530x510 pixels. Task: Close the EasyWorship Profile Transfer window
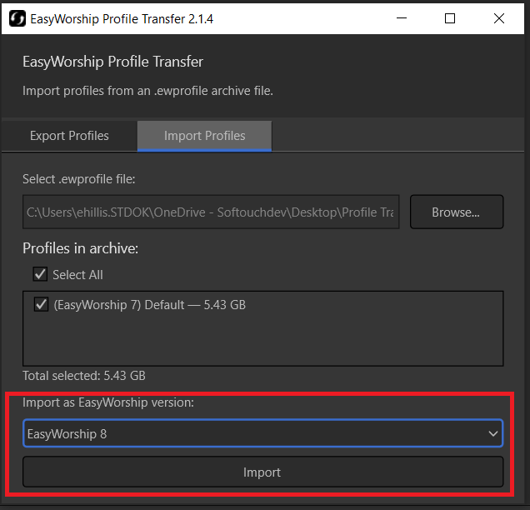click(499, 18)
